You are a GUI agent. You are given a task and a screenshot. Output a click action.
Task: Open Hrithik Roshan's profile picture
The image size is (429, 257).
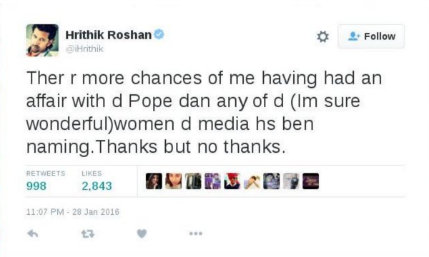point(42,40)
